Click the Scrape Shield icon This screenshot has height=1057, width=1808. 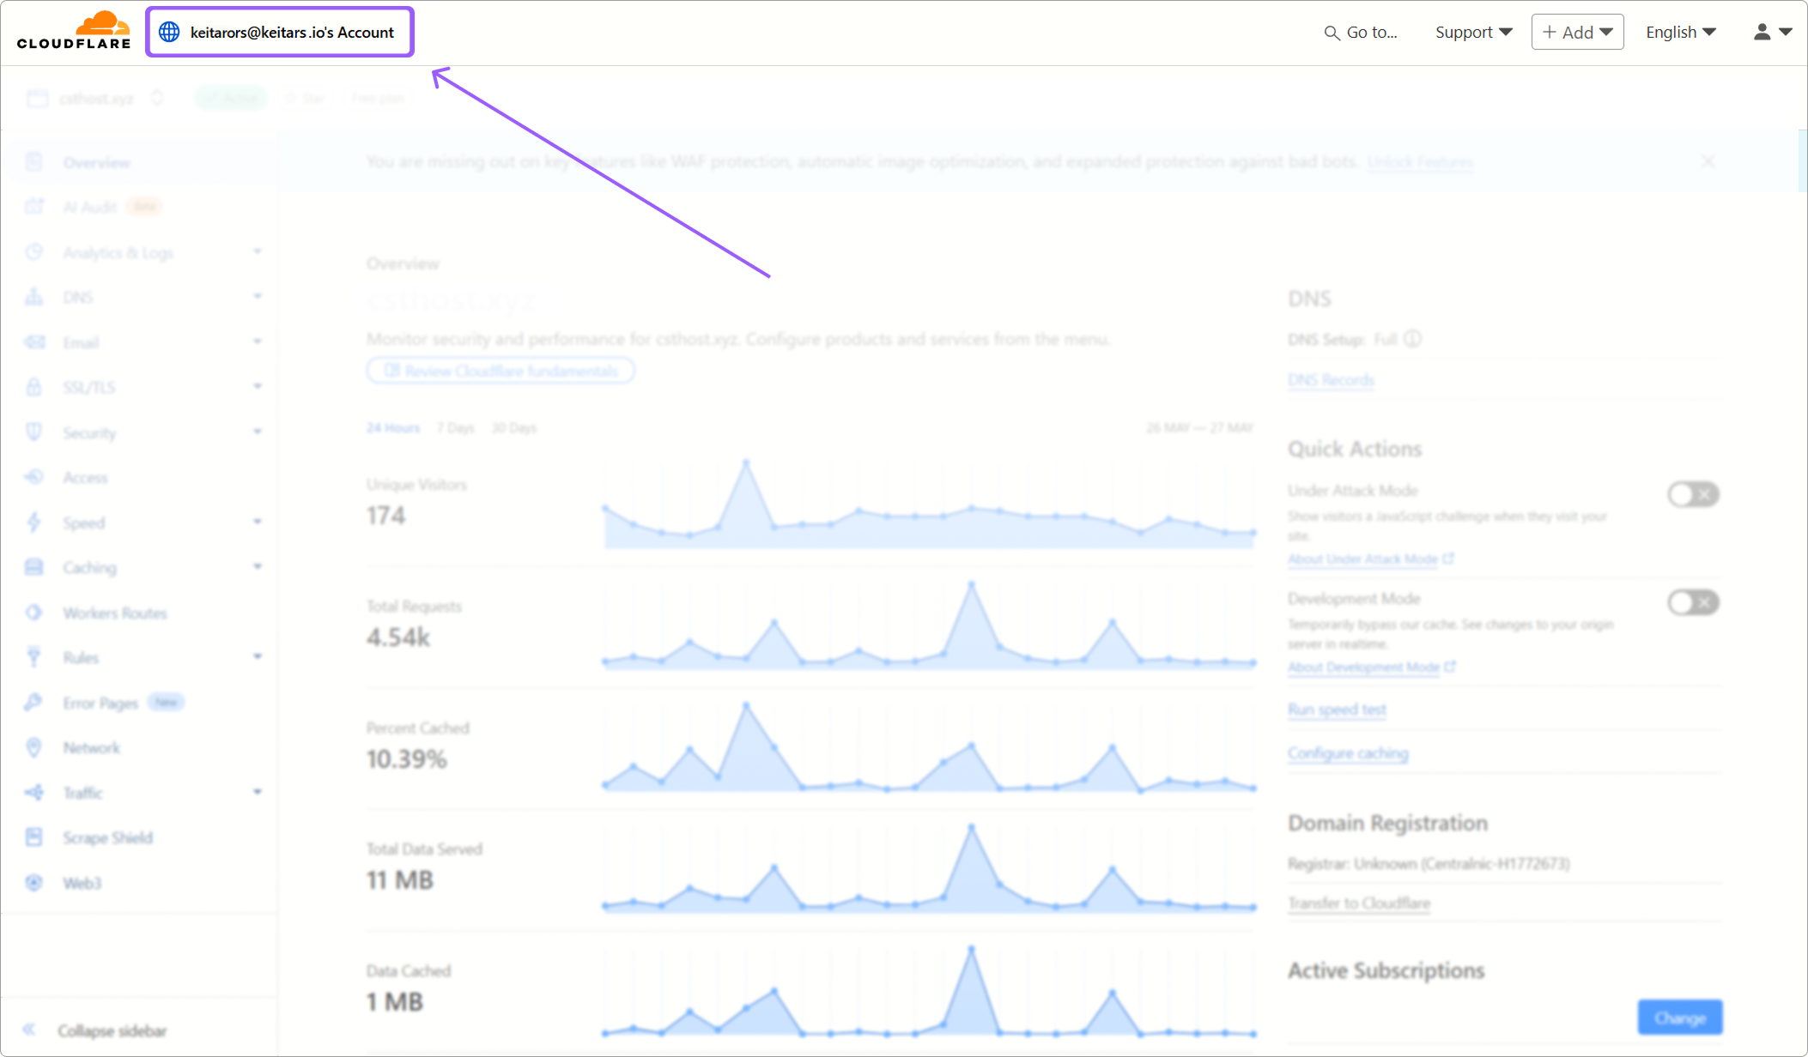(x=34, y=837)
